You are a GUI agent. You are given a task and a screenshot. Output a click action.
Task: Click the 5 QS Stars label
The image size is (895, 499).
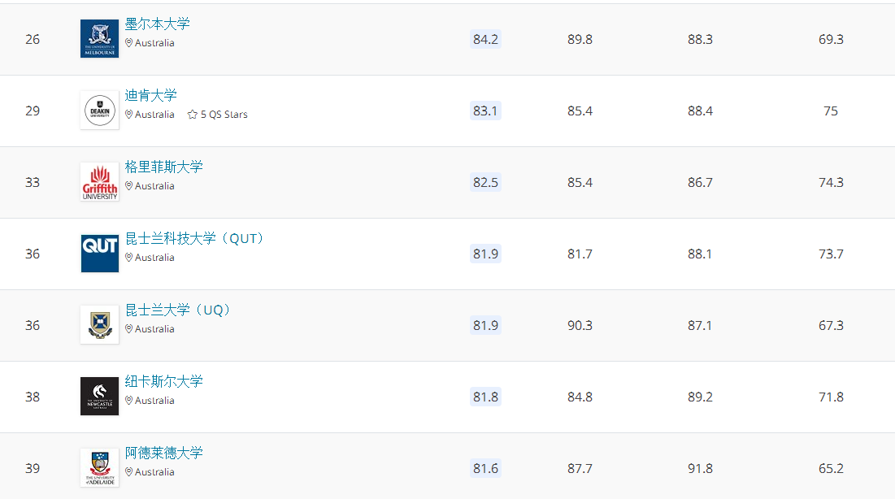point(224,115)
